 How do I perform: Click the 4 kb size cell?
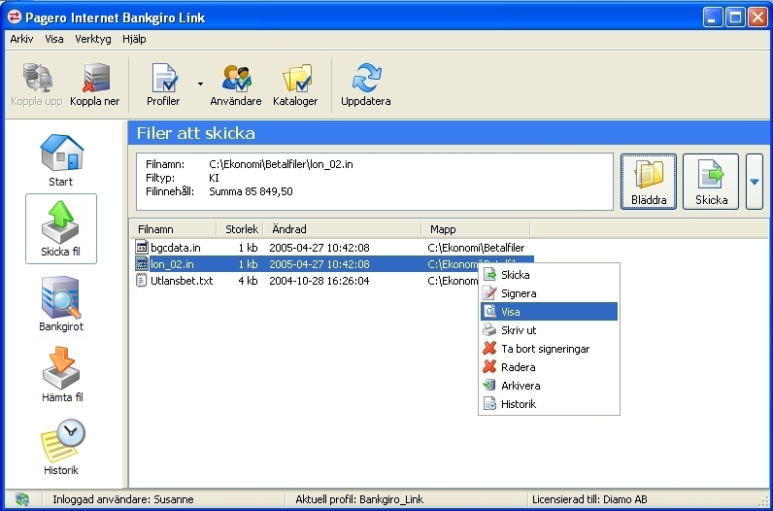click(248, 281)
